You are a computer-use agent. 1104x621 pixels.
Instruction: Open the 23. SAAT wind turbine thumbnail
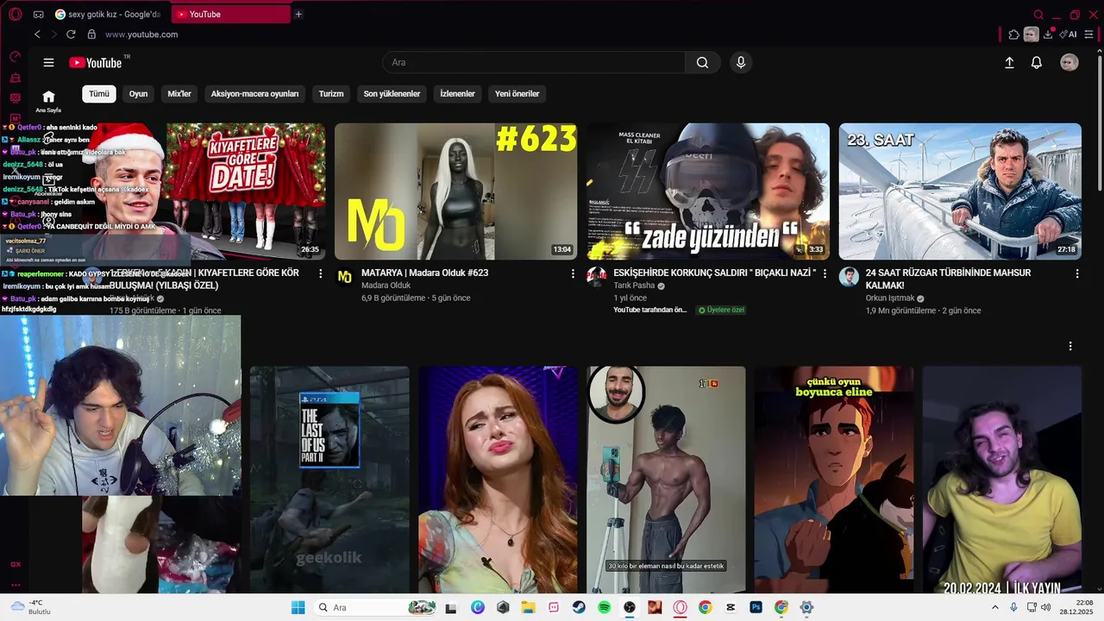960,191
